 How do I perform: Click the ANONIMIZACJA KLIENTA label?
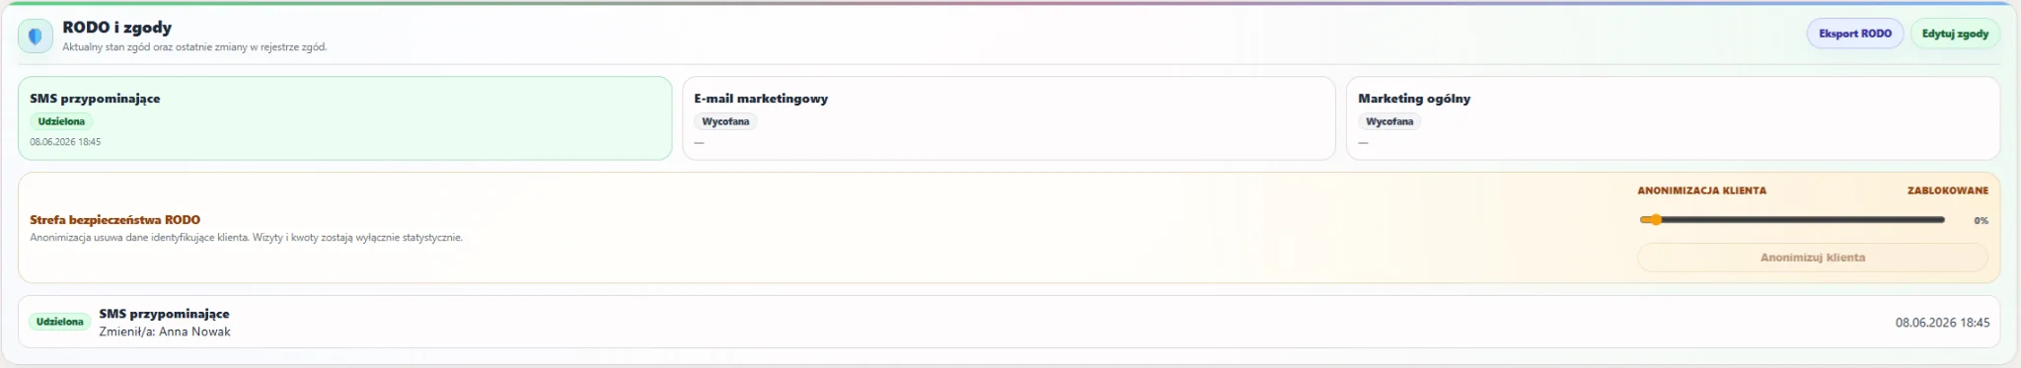pos(1701,190)
